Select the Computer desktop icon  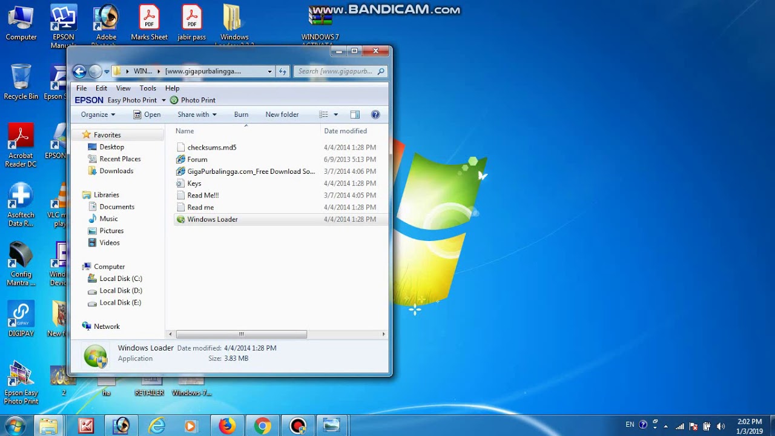tap(21, 24)
